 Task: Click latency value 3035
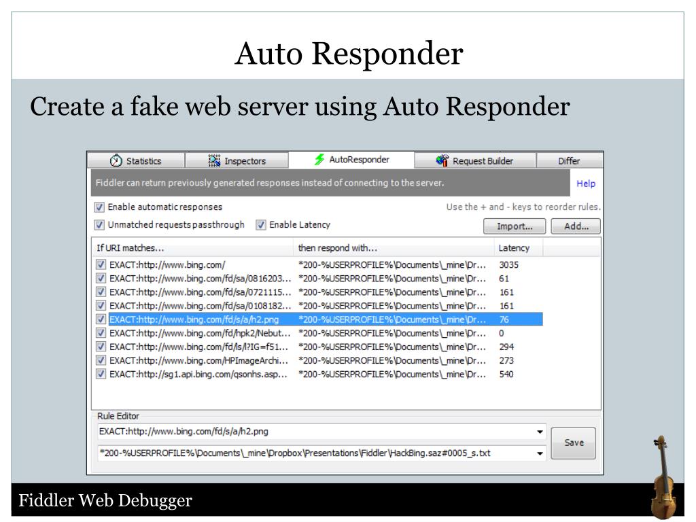coord(508,265)
